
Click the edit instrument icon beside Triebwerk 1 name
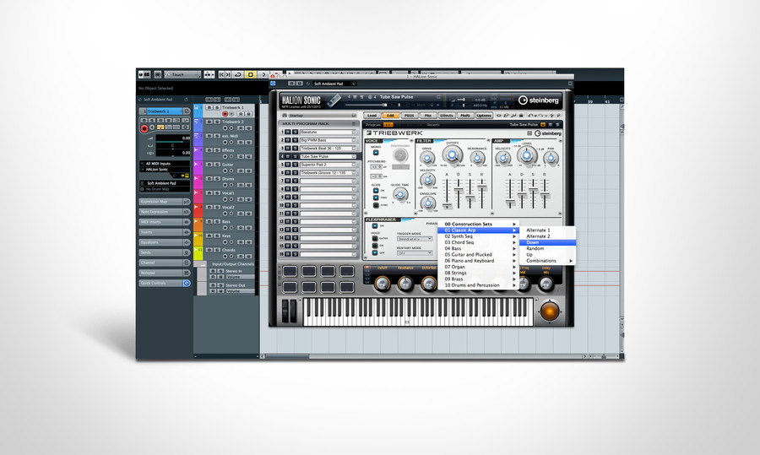[187, 111]
